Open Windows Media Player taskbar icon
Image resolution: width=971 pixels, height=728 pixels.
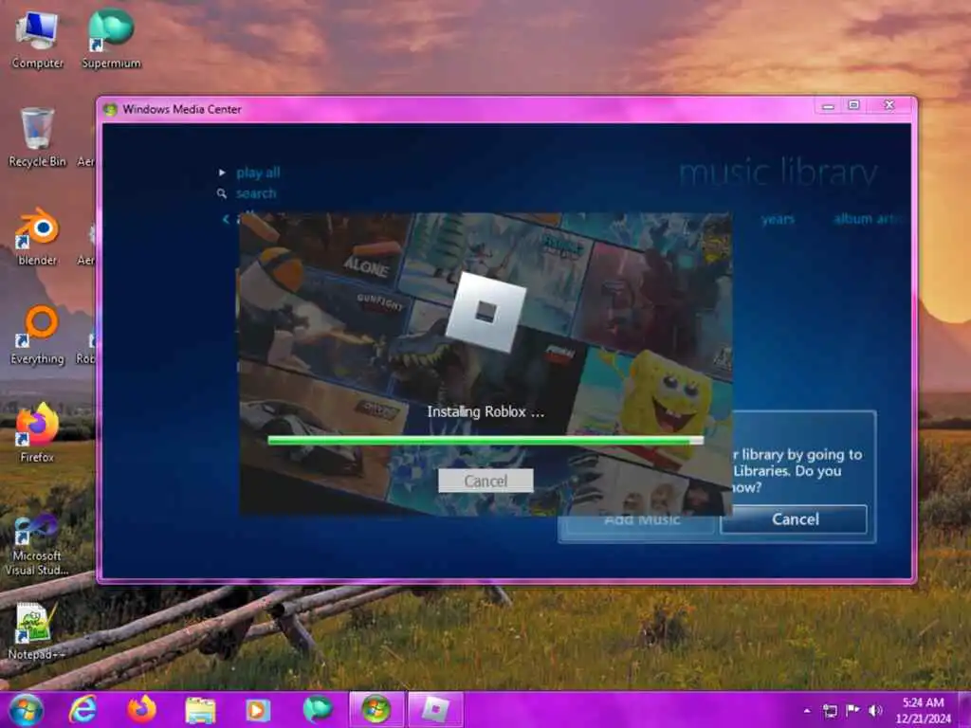coord(258,710)
